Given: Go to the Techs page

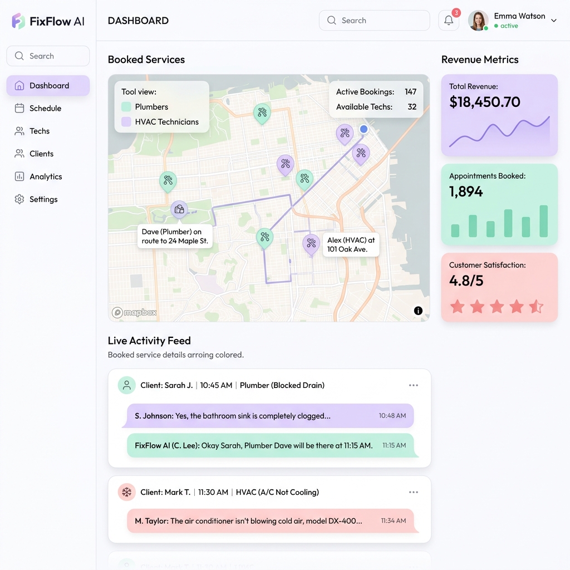Looking at the screenshot, I should pyautogui.click(x=48, y=131).
